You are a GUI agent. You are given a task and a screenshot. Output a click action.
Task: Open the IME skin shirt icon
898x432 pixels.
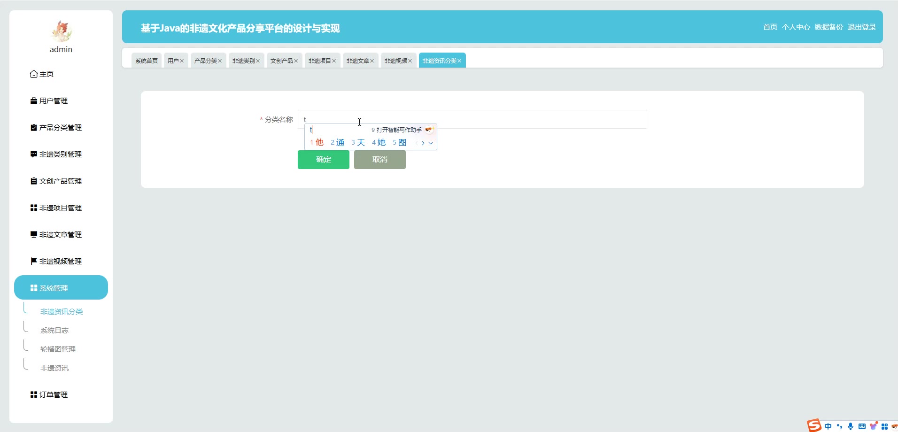pos(873,426)
